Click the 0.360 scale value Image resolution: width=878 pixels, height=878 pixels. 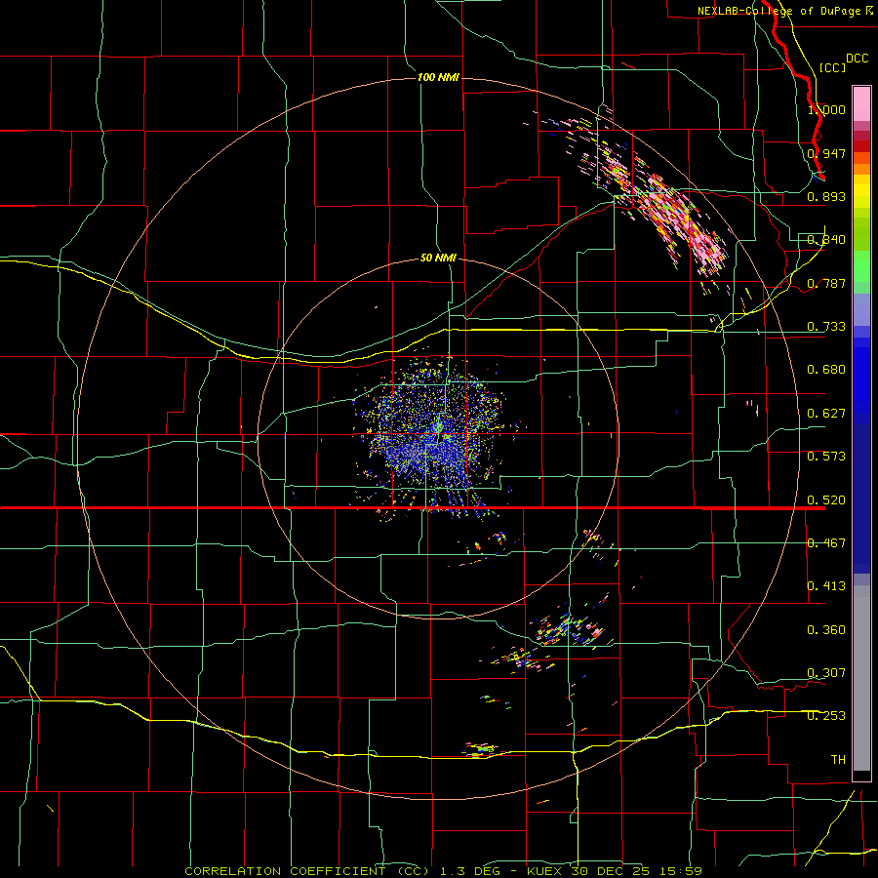point(826,630)
